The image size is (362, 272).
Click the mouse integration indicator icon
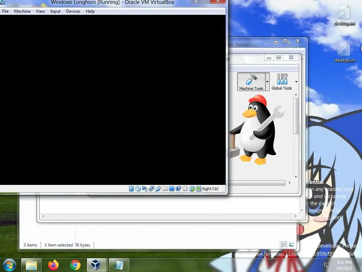pyautogui.click(x=192, y=189)
